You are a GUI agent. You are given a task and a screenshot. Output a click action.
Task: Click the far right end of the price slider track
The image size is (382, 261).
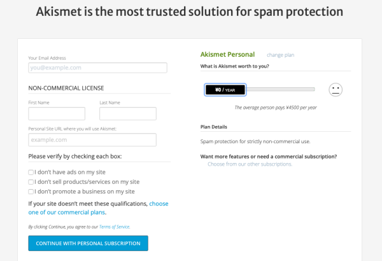pyautogui.click(x=313, y=90)
